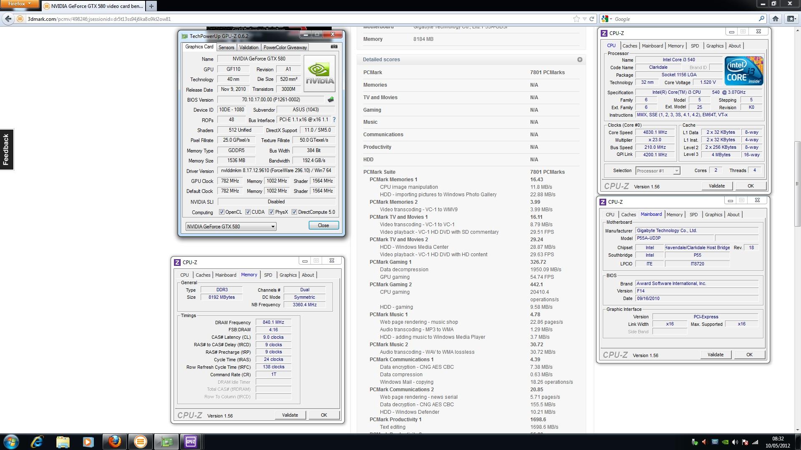
Task: Open Windows Media Player from taskbar
Action: click(x=88, y=442)
